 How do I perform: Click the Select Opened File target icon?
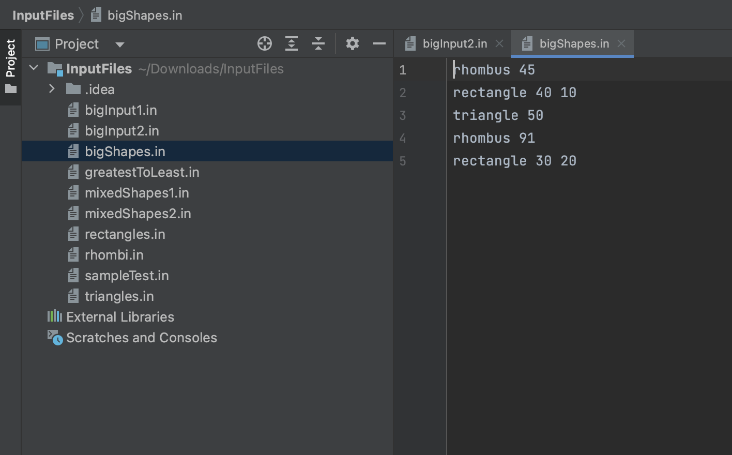(x=265, y=44)
